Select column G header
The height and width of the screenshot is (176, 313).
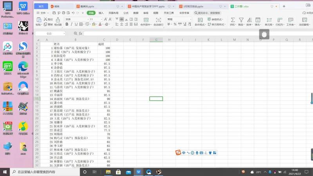[156, 40]
